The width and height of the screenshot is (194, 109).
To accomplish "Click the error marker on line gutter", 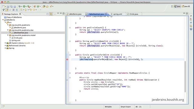I will [x=67, y=59].
